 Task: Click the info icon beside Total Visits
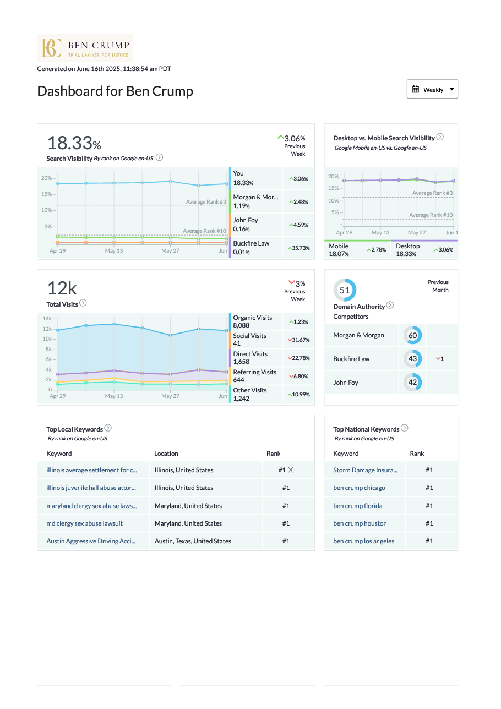click(x=83, y=303)
